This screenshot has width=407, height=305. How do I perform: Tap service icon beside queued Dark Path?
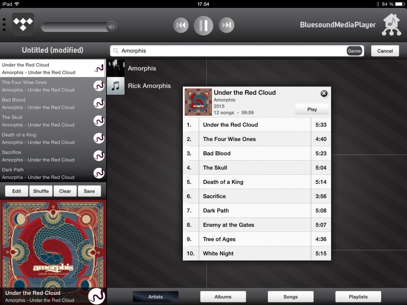[99, 173]
